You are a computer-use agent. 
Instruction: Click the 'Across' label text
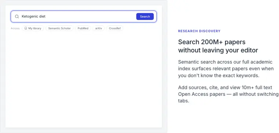pos(15,28)
